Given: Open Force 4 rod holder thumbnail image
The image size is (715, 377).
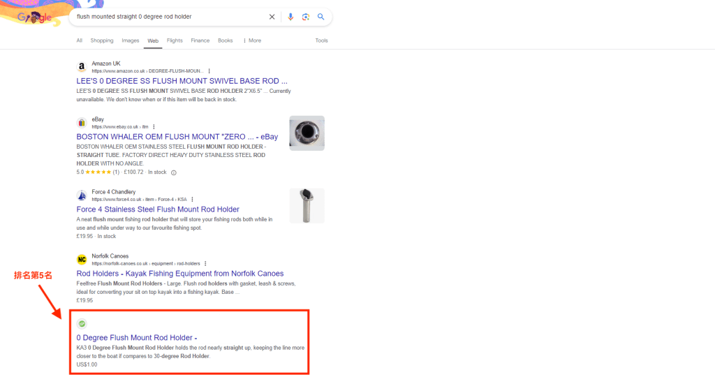Looking at the screenshot, I should [307, 205].
